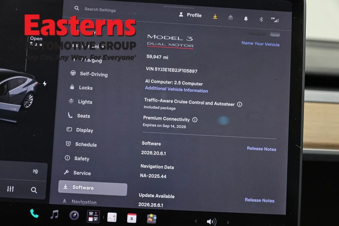This screenshot has height=226, width=339.
Task: Open the Charging settings menu
Action: pos(86,60)
